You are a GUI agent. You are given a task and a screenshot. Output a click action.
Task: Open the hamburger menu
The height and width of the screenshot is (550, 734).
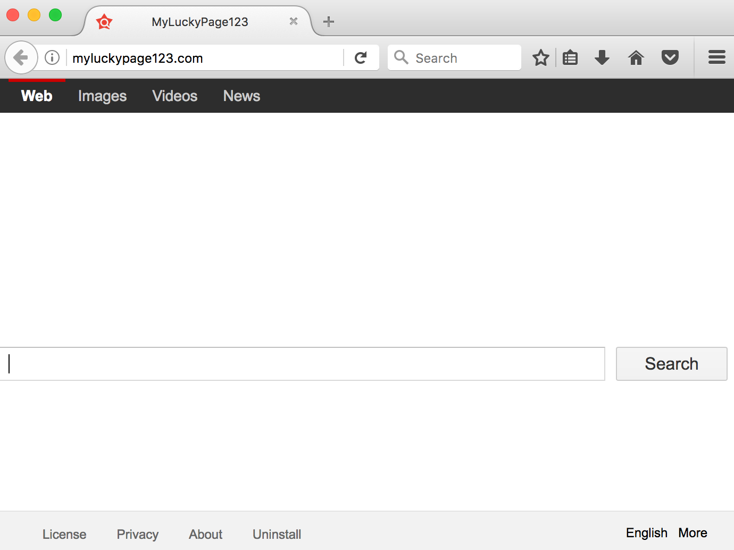[x=716, y=57]
